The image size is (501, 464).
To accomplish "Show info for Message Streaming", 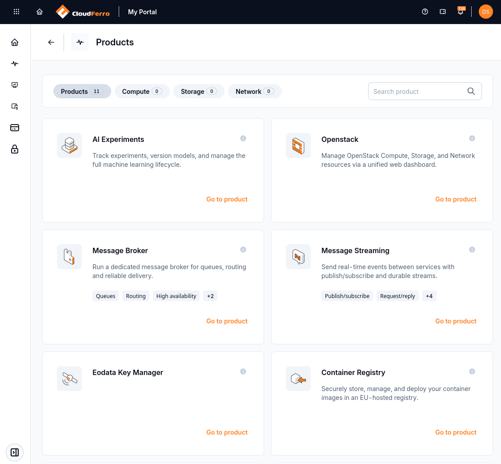I will point(472,250).
